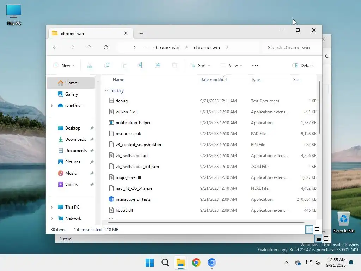Add a new Explorer tab
This screenshot has width=361, height=271.
141,34
